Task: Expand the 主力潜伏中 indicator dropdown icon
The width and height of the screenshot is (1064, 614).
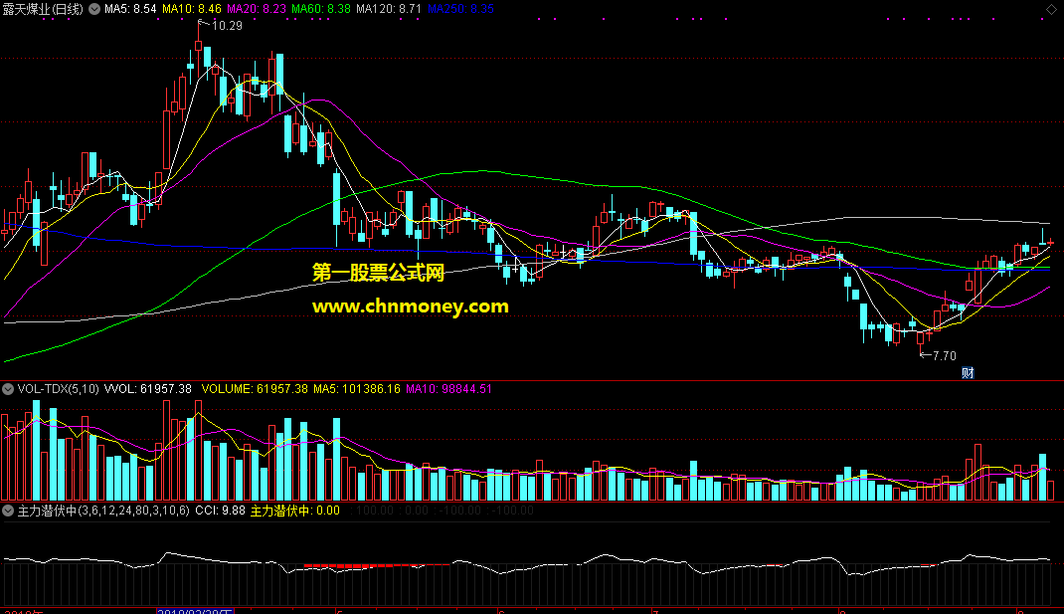Action: pos(8,511)
